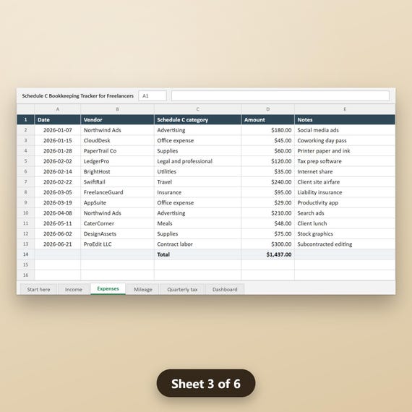Screen dimensions: 412x412
Task: Click the Notes header cell
Action: tap(345, 119)
